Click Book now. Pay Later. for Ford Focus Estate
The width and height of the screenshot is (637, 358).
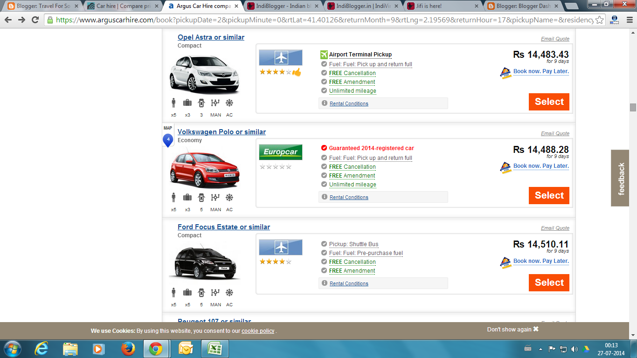541,261
